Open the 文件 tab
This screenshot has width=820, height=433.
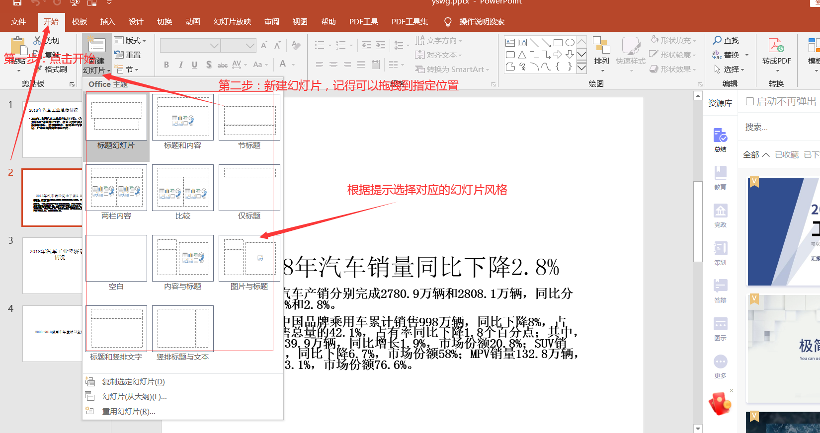pyautogui.click(x=18, y=22)
